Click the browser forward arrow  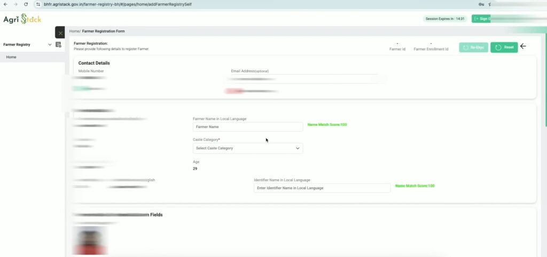point(15,4)
